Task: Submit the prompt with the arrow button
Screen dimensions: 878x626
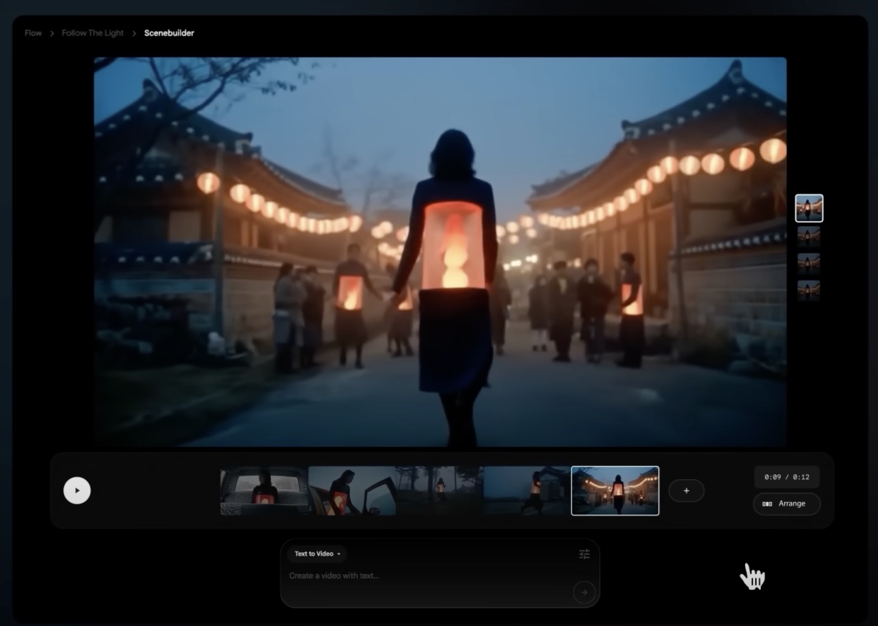Action: [584, 592]
